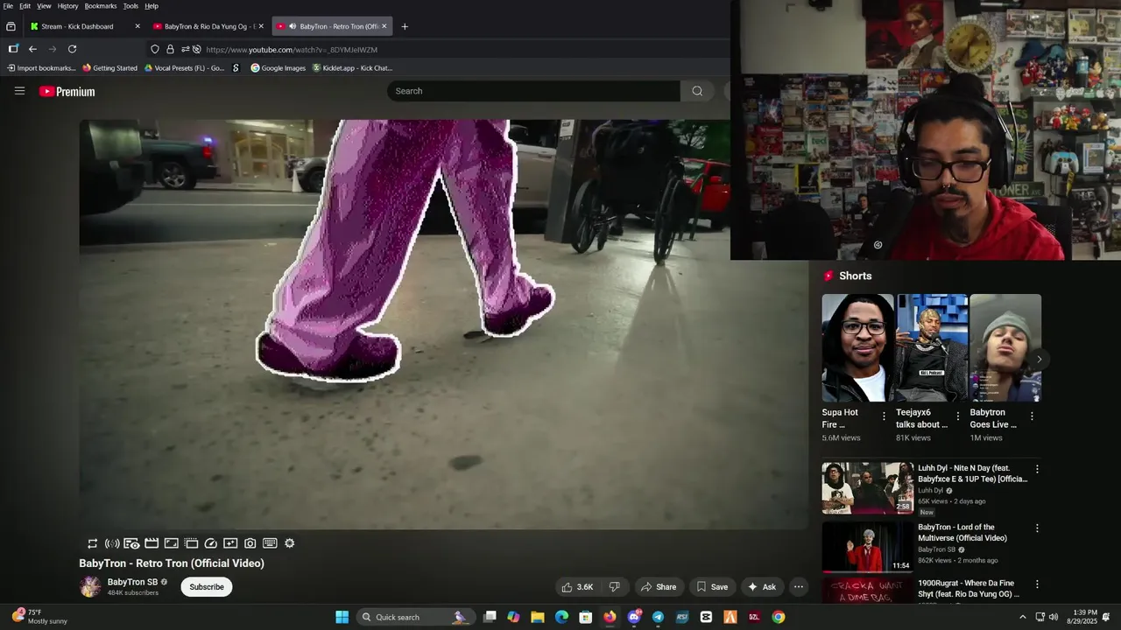The height and width of the screenshot is (630, 1121).
Task: Click the tracking protection shield icon
Action: 155,49
